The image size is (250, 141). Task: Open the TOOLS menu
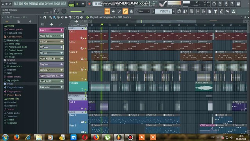coord(57,4)
